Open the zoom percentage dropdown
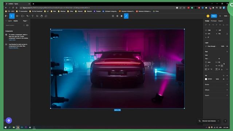 point(226,16)
